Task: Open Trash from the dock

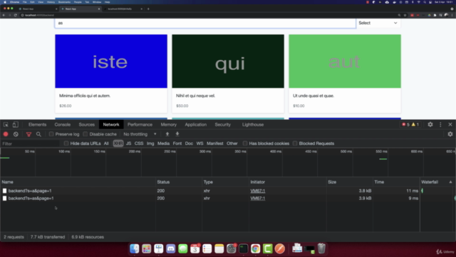Action: (321, 248)
